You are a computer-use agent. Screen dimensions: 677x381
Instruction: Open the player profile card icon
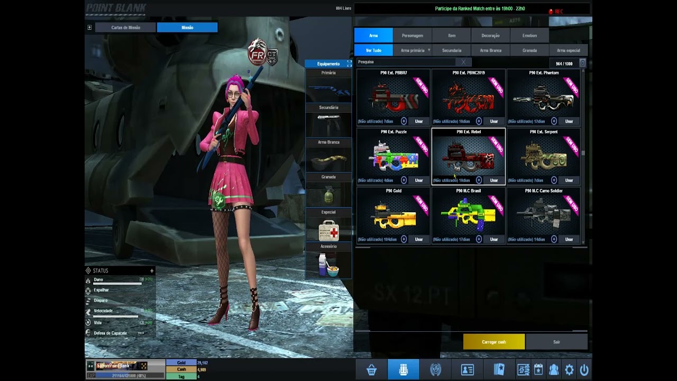467,370
